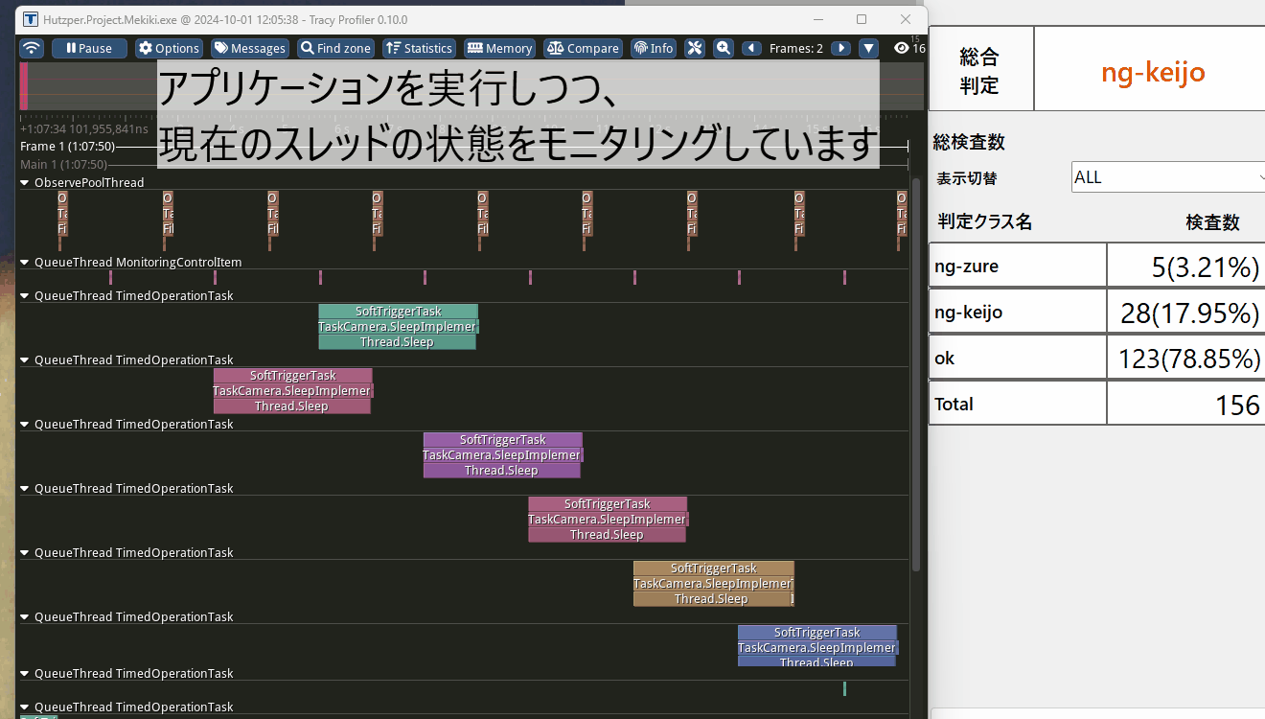This screenshot has height=719, width=1265.
Task: Click the timeline vertical scrollbar
Action: point(916,374)
